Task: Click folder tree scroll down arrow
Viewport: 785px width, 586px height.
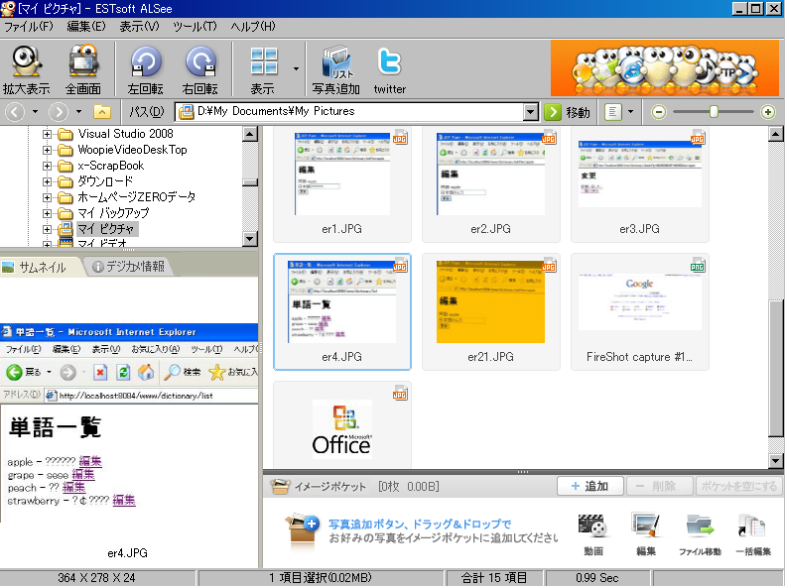Action: point(250,239)
